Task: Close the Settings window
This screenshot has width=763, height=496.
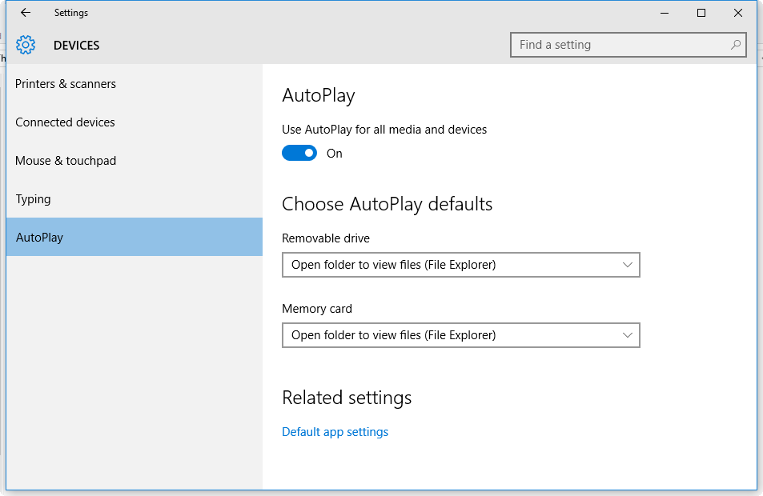Action: coord(738,13)
